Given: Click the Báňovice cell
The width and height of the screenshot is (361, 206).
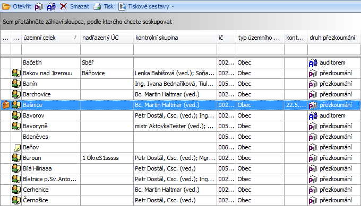Looking at the screenshot, I should [107, 73].
